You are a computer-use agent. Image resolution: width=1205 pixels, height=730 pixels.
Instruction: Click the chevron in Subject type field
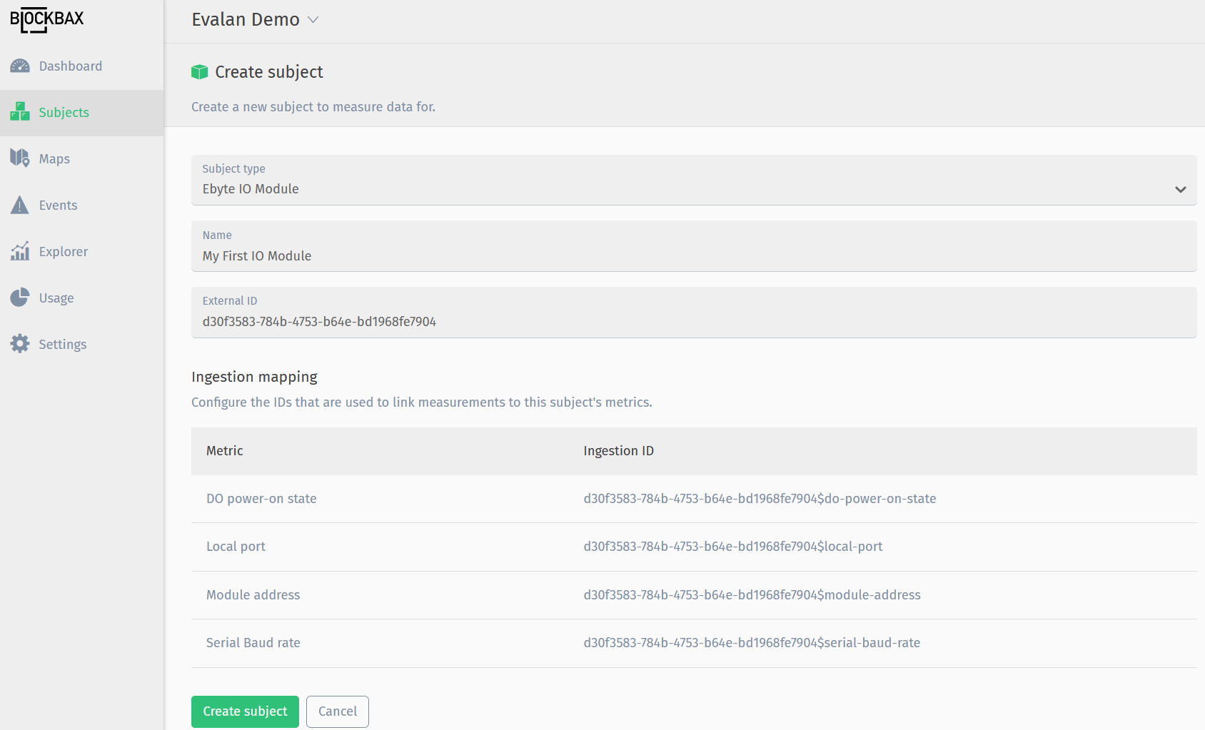(x=1180, y=190)
